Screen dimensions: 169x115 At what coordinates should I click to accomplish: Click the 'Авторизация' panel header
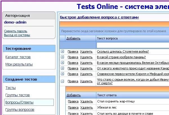29,15
